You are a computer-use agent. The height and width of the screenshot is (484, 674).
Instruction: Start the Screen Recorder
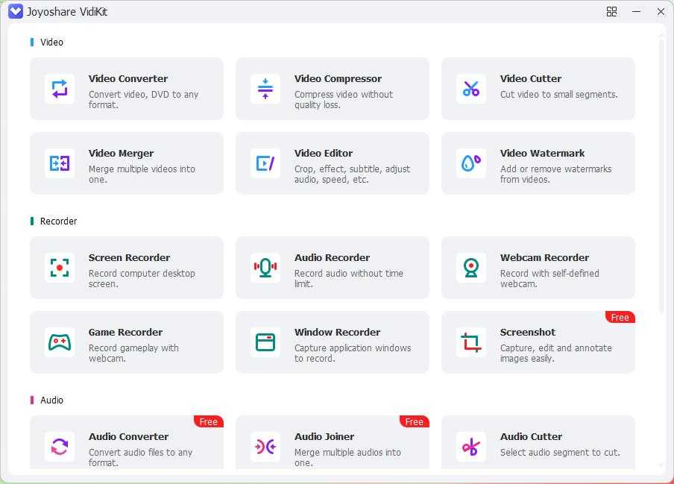[x=127, y=267]
